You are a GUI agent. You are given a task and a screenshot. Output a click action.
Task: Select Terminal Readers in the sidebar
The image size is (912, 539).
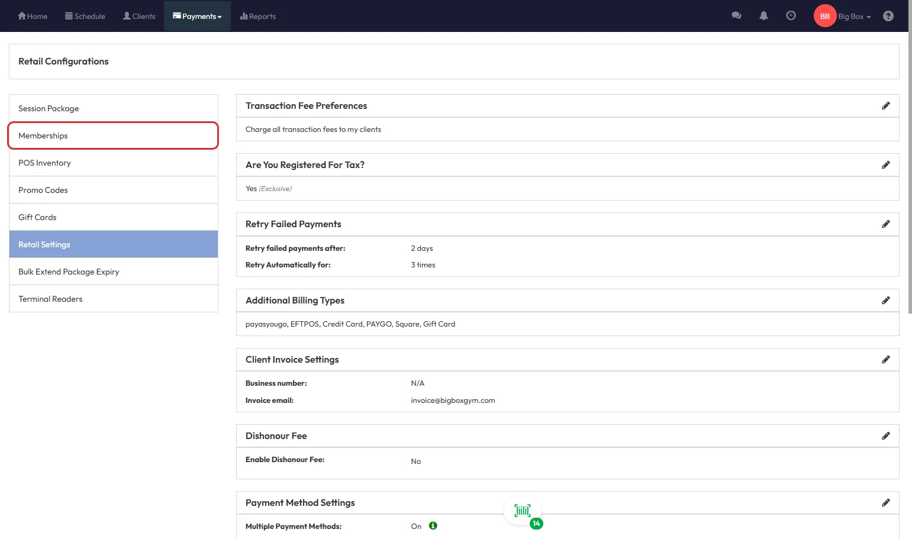(x=113, y=299)
